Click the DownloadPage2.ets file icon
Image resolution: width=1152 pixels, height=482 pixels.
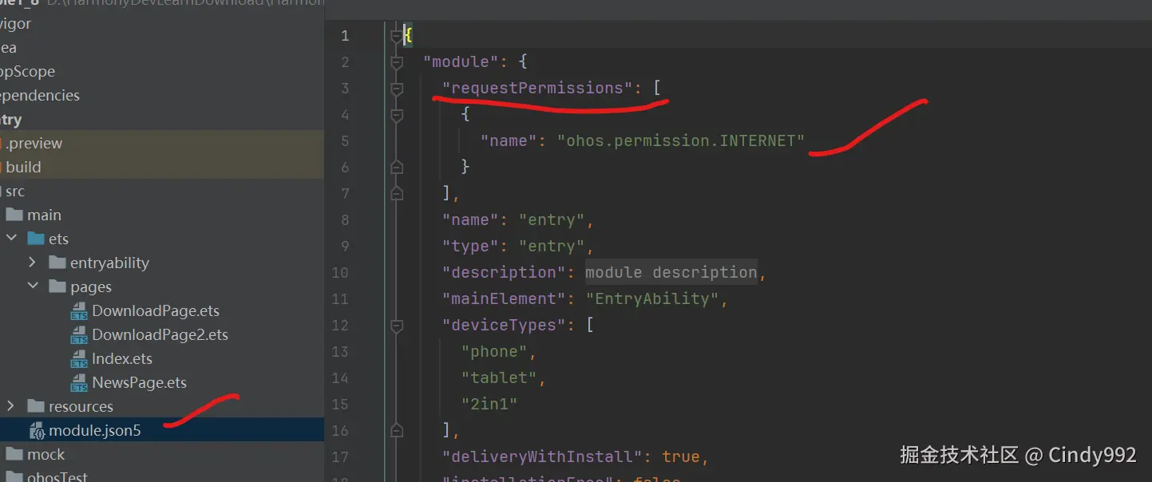pyautogui.click(x=79, y=335)
